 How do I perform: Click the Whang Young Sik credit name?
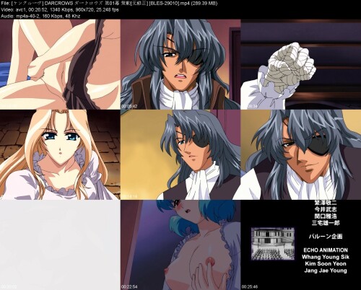click(326, 257)
